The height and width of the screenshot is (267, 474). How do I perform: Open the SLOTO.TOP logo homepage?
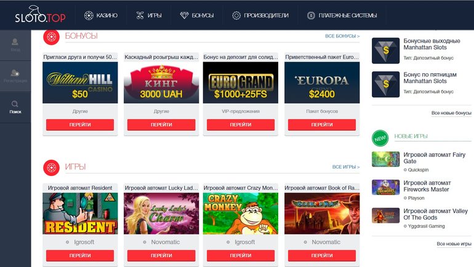(40, 15)
